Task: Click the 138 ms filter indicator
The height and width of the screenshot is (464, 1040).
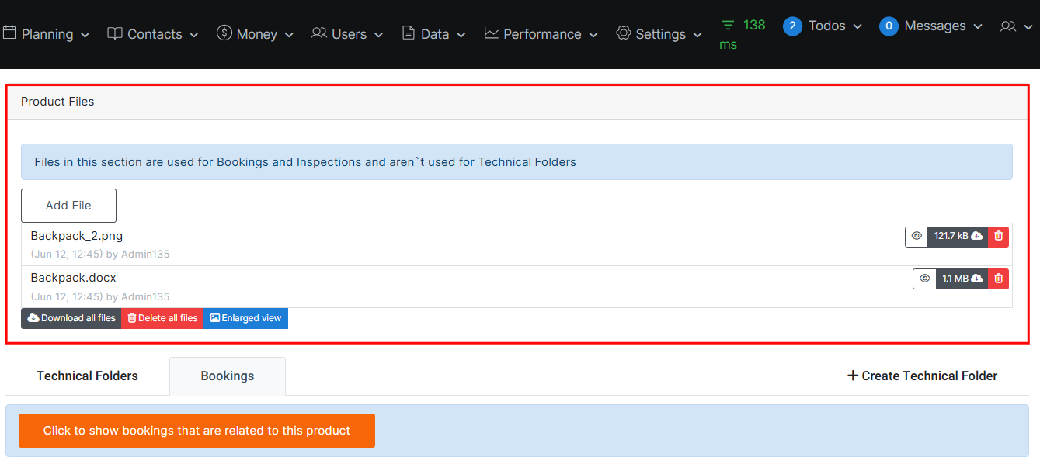Action: click(742, 34)
